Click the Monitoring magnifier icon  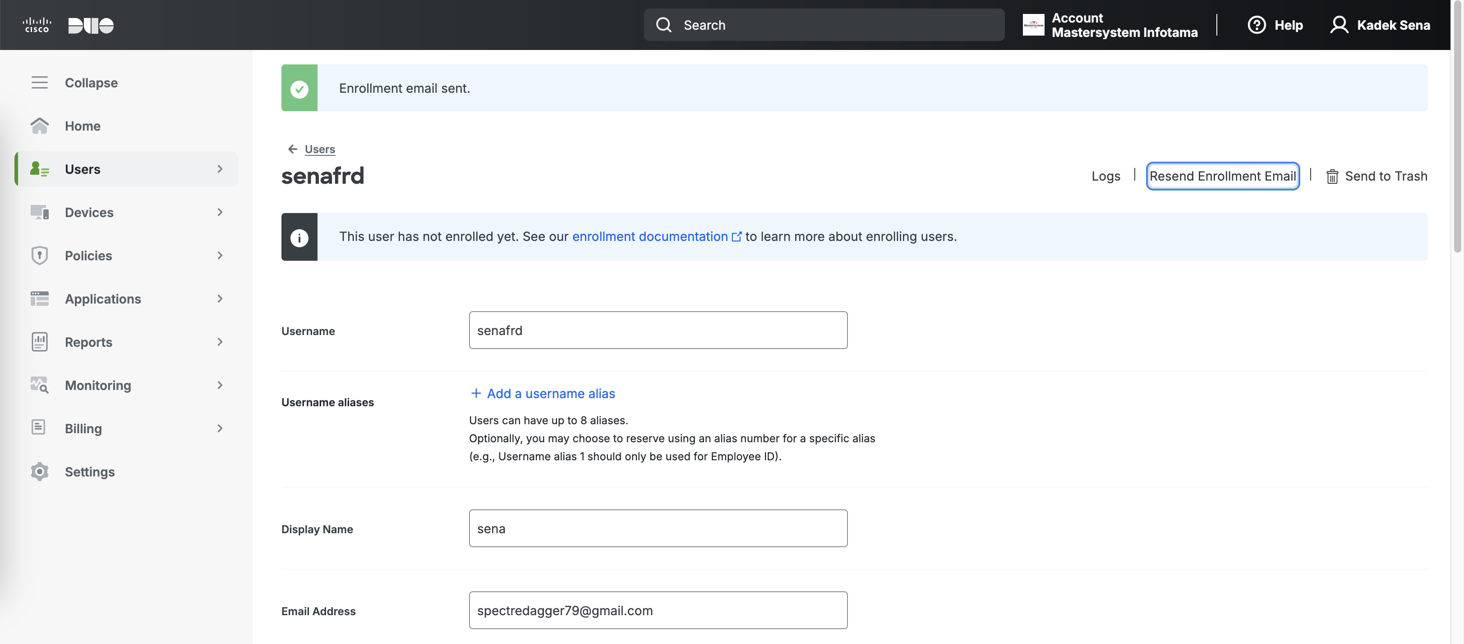39,385
